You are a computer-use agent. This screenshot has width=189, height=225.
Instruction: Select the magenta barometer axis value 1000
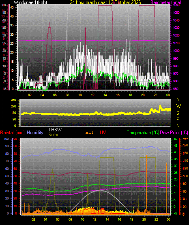click(176, 51)
